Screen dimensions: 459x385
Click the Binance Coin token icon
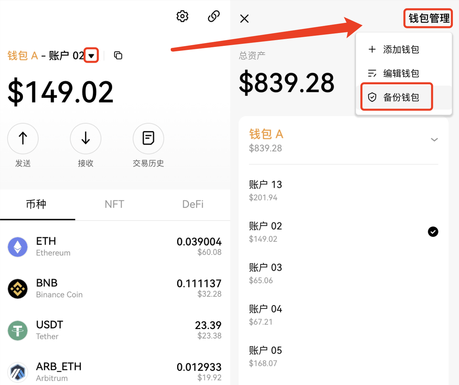point(18,289)
